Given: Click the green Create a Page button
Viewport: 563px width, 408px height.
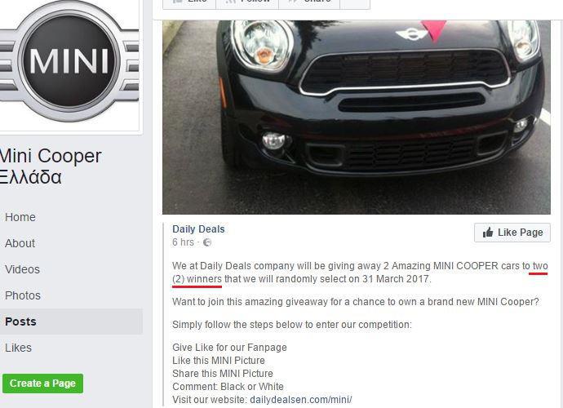Looking at the screenshot, I should coord(42,384).
